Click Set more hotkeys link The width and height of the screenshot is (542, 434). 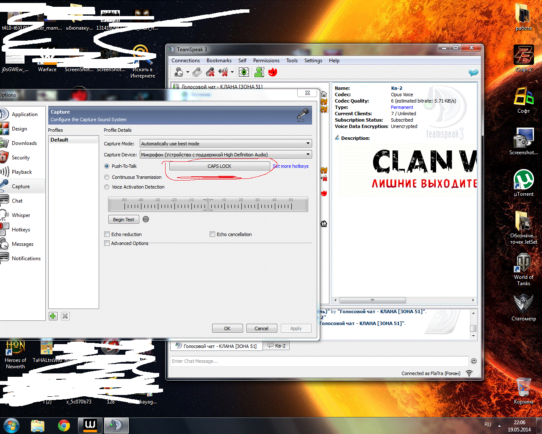click(x=291, y=166)
